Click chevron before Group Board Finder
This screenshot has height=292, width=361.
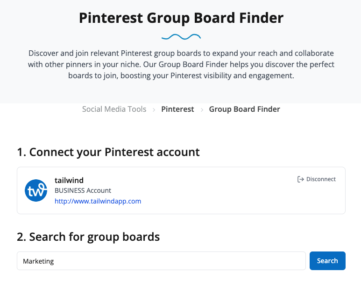pyautogui.click(x=202, y=109)
